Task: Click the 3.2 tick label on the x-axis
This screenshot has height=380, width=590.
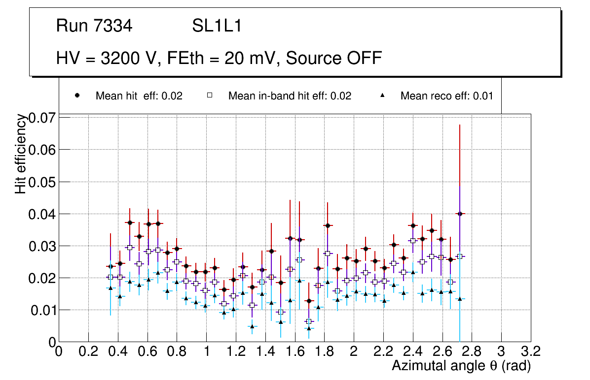Action: [x=530, y=351]
